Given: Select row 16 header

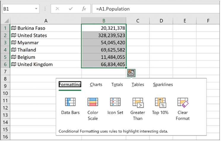Looking at the screenshot, I should point(5,137).
